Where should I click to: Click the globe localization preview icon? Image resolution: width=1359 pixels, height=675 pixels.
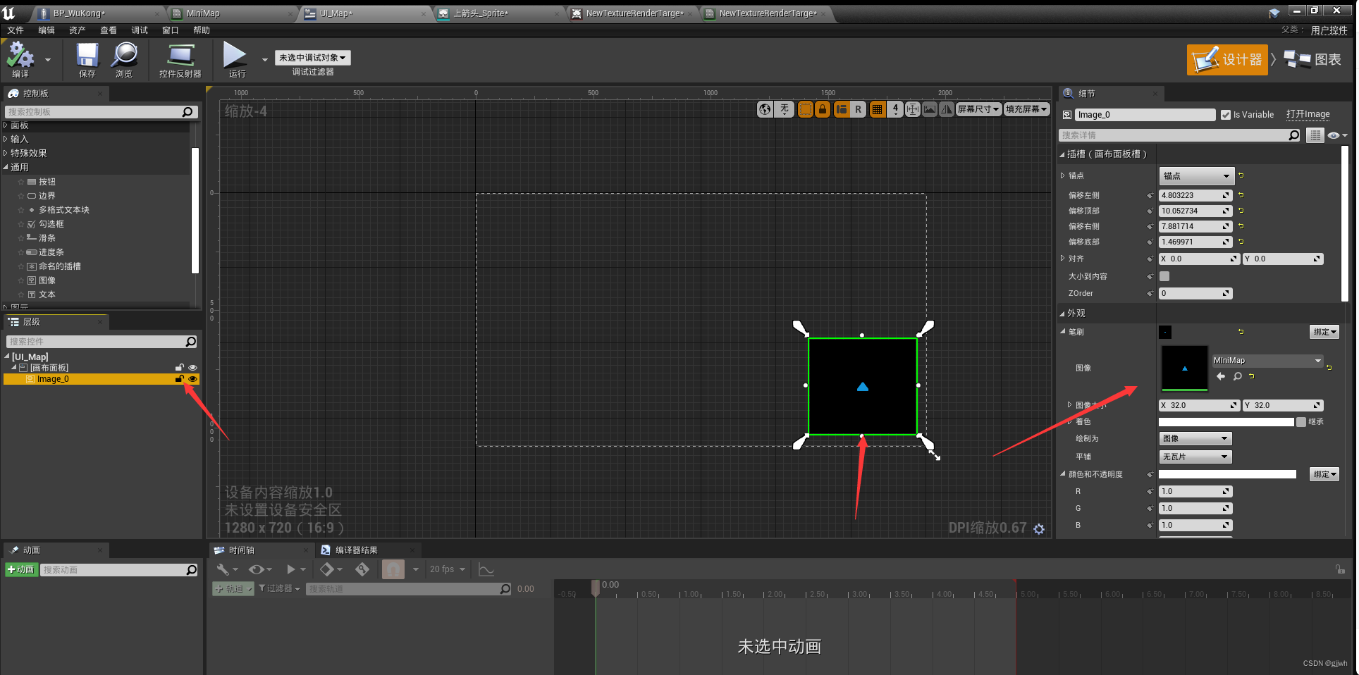click(765, 109)
